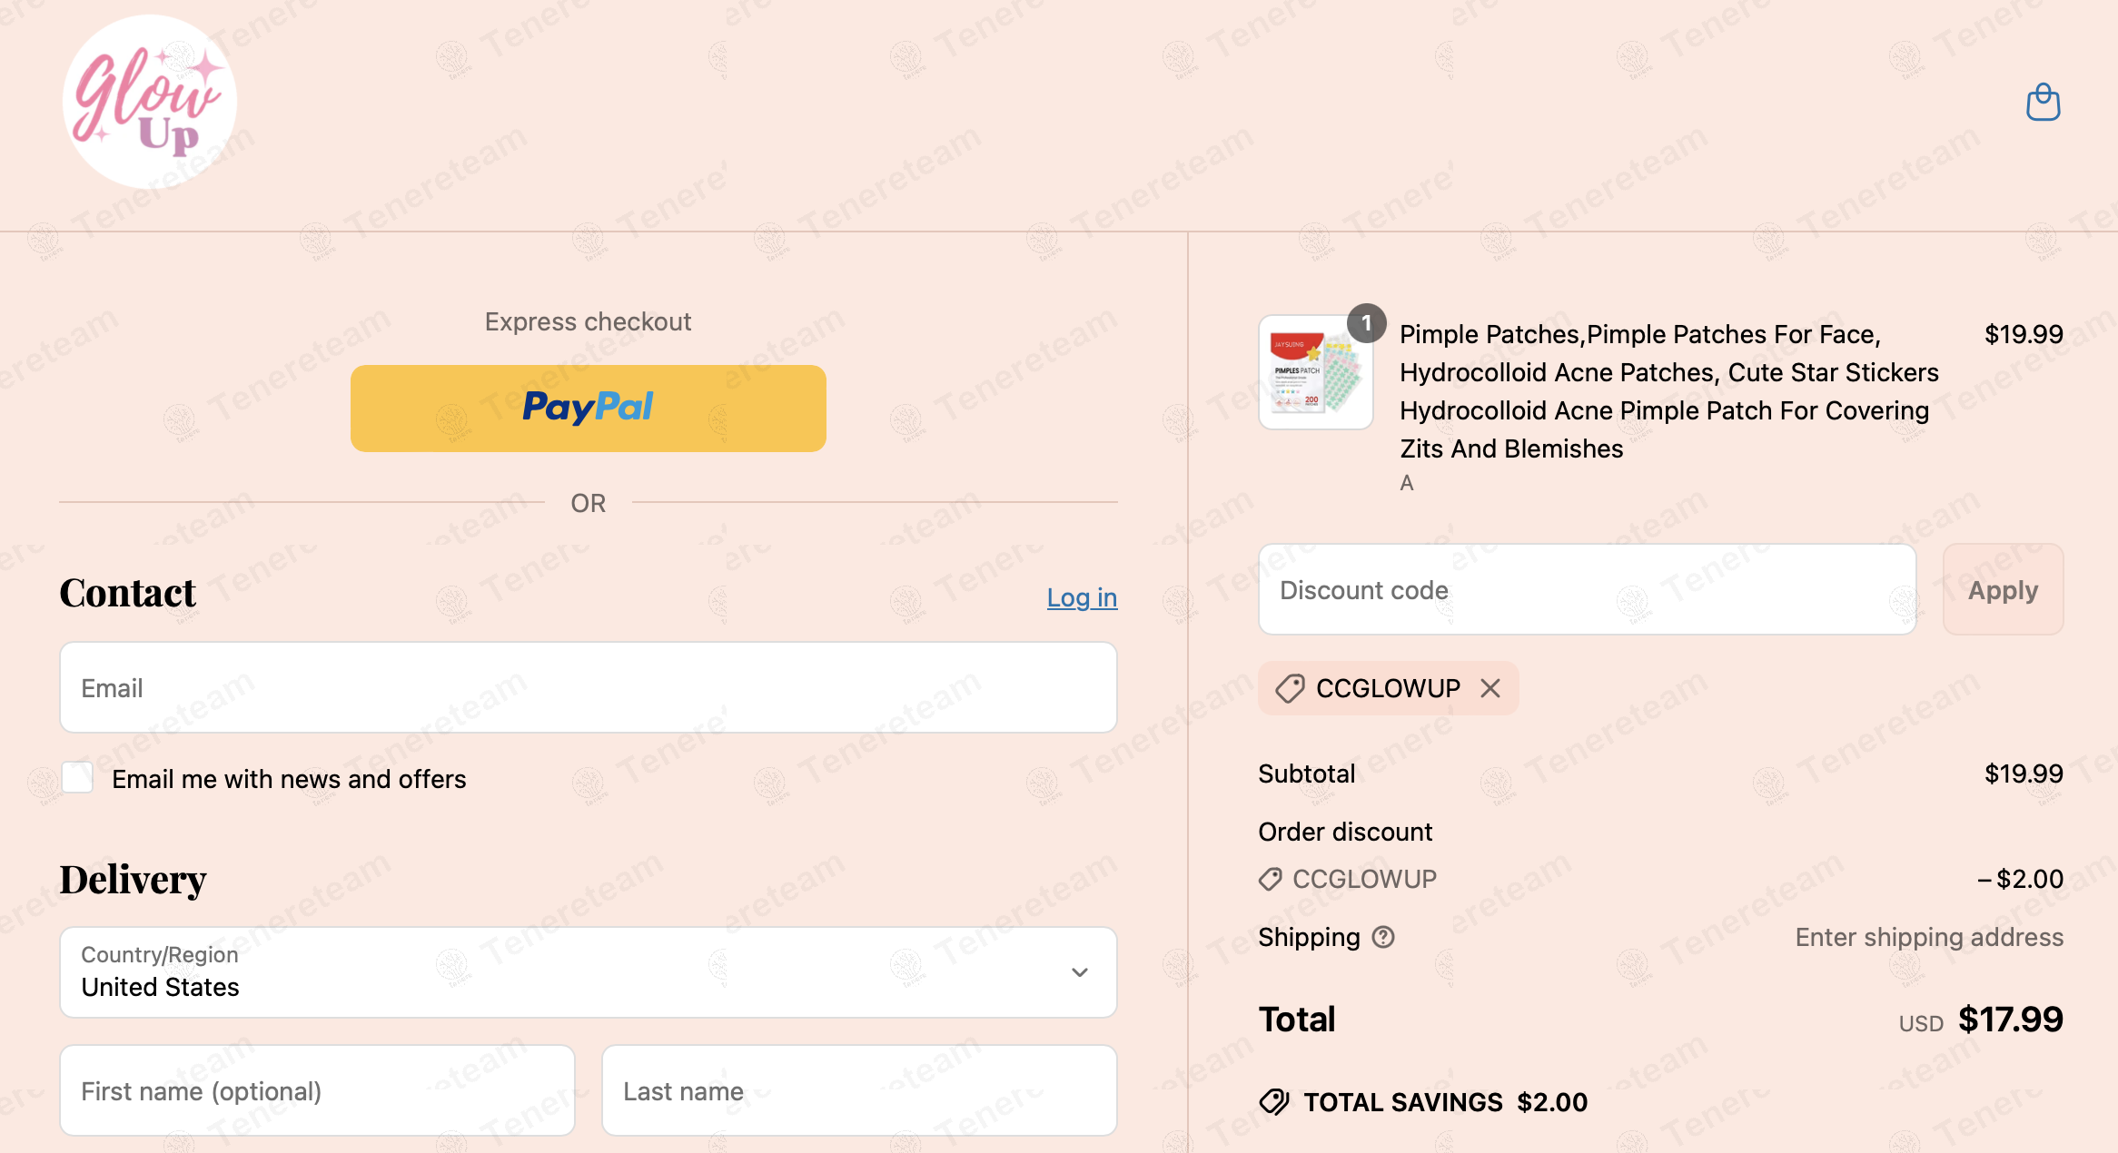Click the tag icon on CCGLOWUP chip
The image size is (2118, 1153).
point(1290,688)
